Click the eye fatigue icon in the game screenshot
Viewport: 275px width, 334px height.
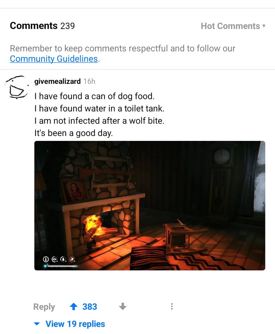[x=55, y=259]
